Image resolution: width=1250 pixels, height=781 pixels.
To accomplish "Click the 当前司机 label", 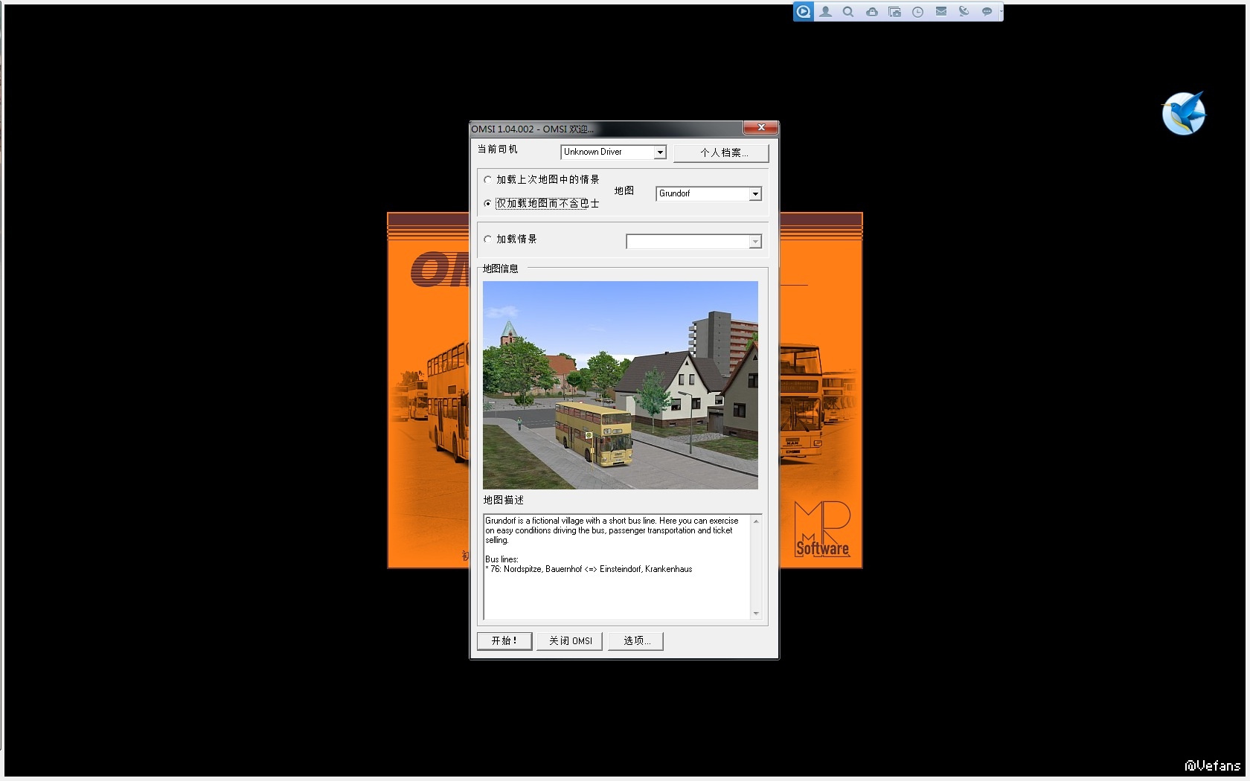I will click(497, 150).
